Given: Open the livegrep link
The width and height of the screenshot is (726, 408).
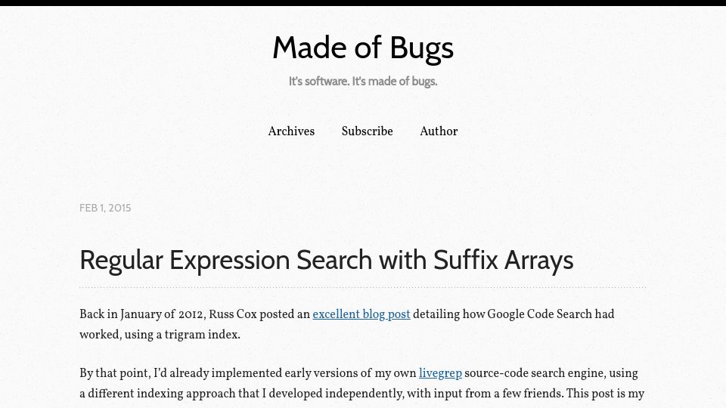Looking at the screenshot, I should pyautogui.click(x=440, y=374).
